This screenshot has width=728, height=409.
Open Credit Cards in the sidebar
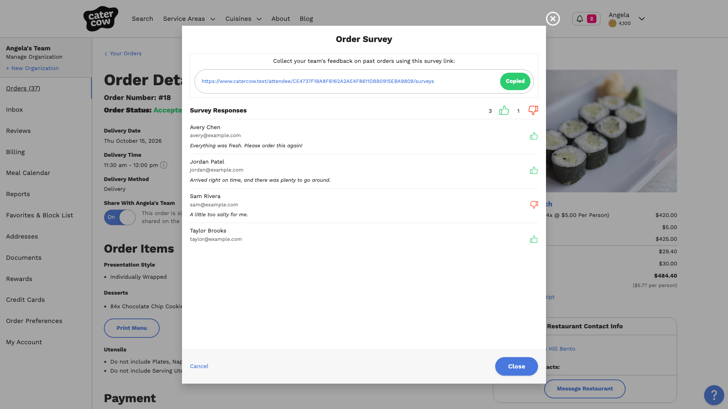click(25, 300)
